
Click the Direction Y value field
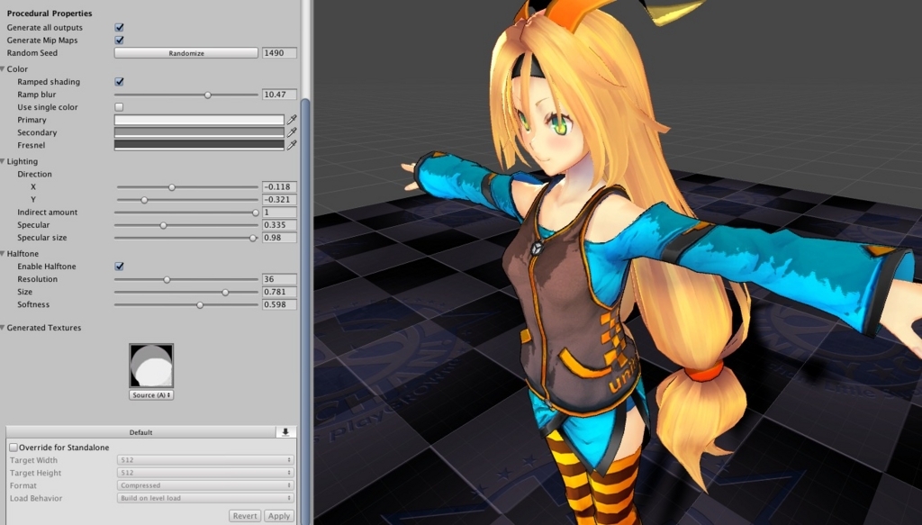(x=279, y=200)
